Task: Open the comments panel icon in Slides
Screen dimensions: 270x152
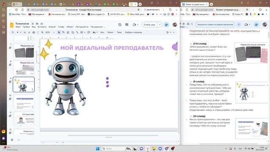Action: [127, 24]
